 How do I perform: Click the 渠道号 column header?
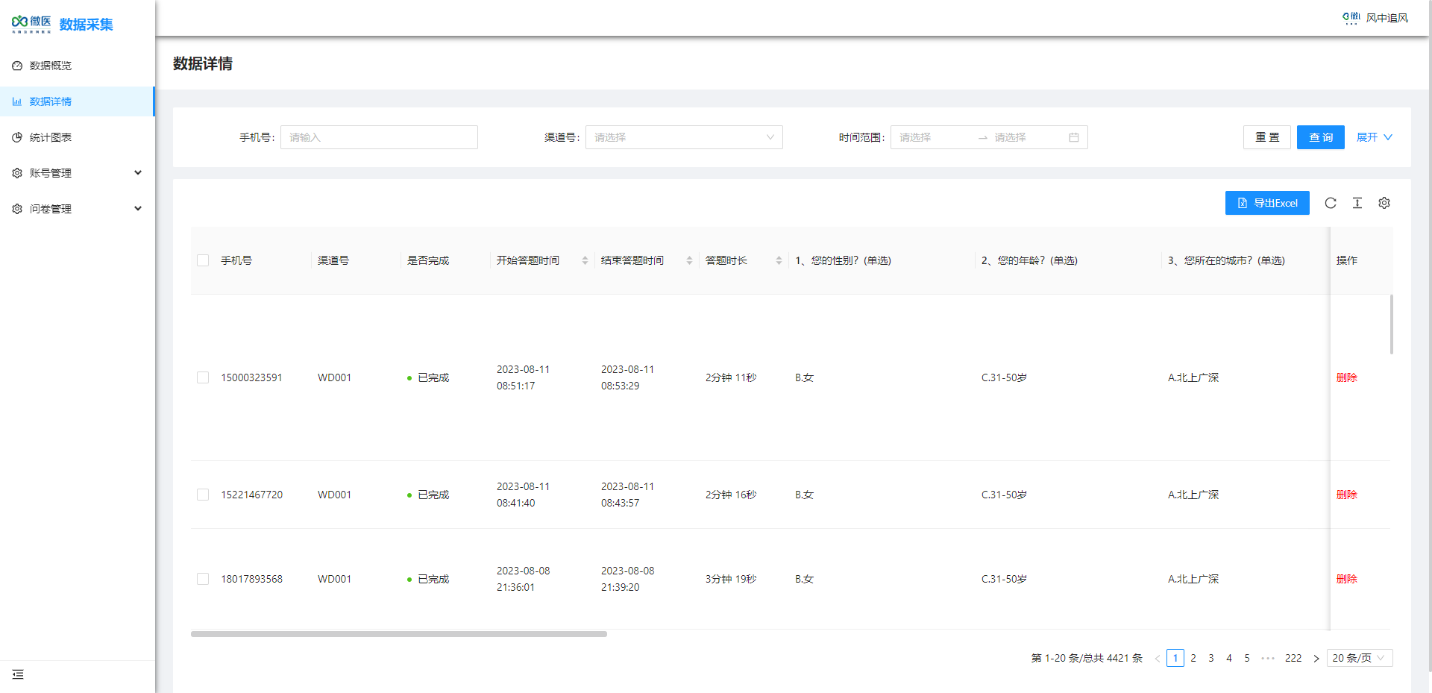[333, 260]
